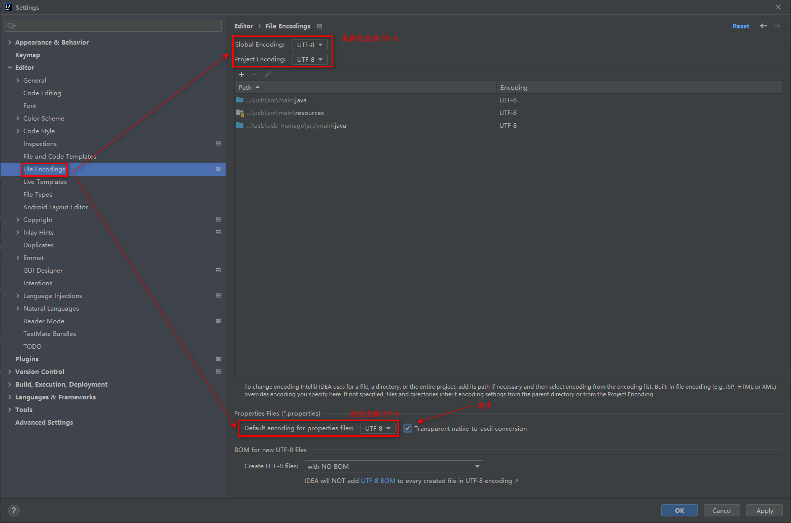Click the search magnifier icon in settings
This screenshot has height=523, width=791.
coord(11,26)
